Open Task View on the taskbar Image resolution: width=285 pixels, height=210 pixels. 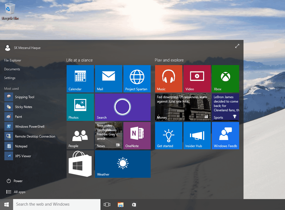click(107, 204)
